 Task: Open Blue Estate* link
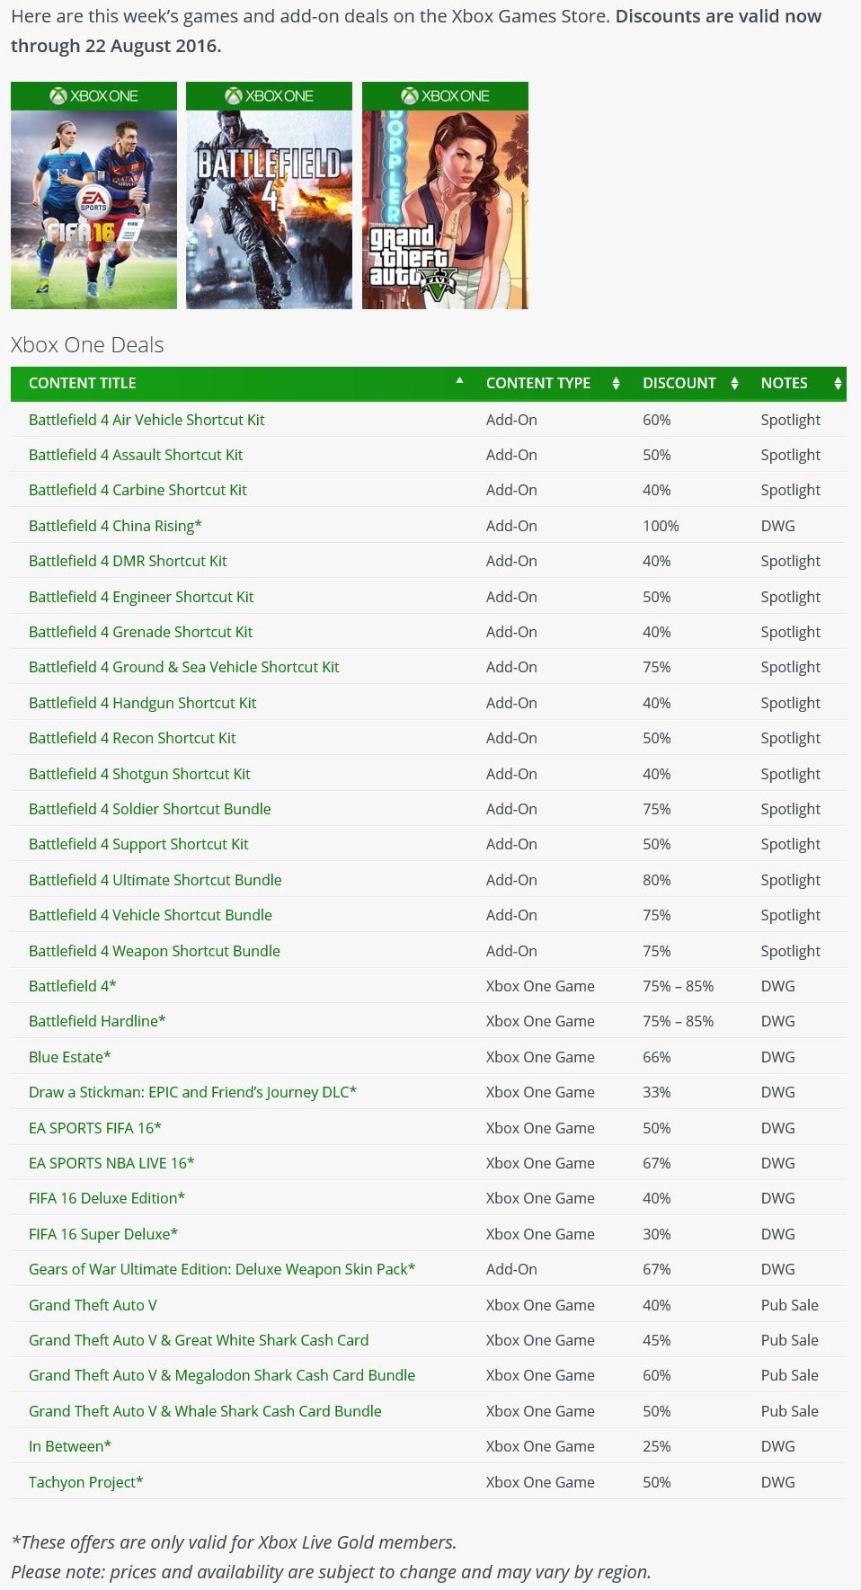(x=70, y=1057)
